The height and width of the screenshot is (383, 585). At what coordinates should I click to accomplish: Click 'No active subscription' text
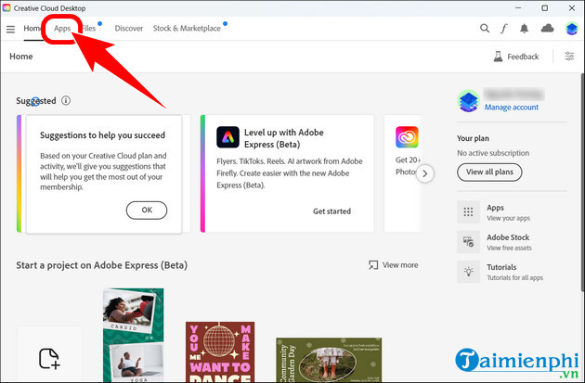[x=493, y=153]
